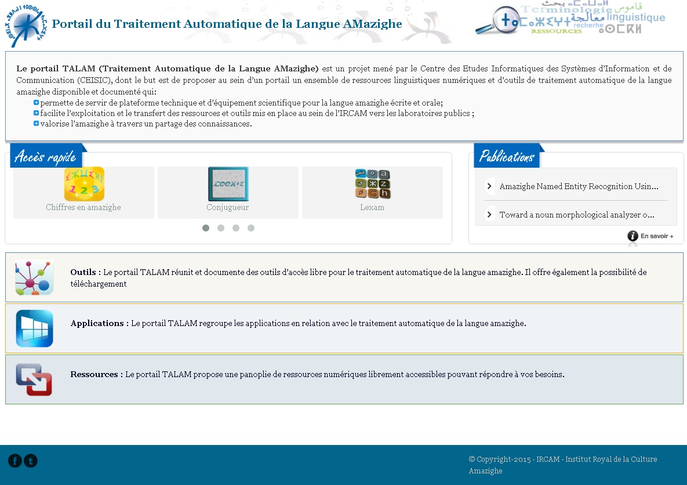
Task: Open the Chiffres en amazighe icon
Action: point(84,184)
